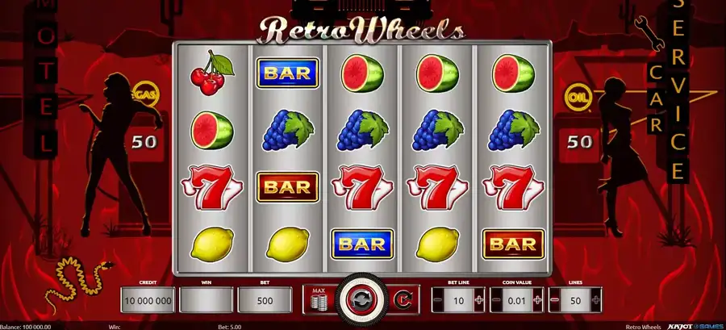
Task: Decrease Bet Line with minus button
Action: pyautogui.click(x=438, y=300)
